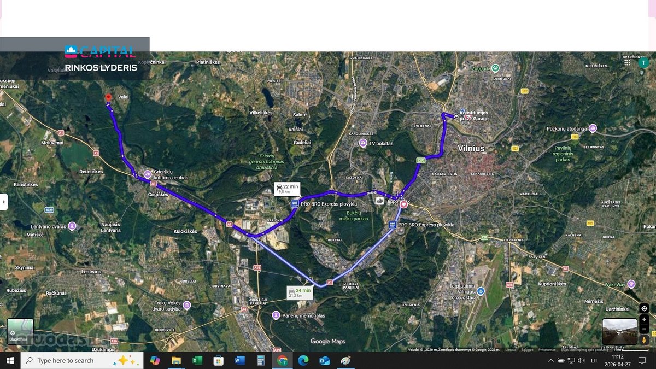The width and height of the screenshot is (656, 369).
Task: Switch to Chrome in the taskbar
Action: click(x=282, y=360)
